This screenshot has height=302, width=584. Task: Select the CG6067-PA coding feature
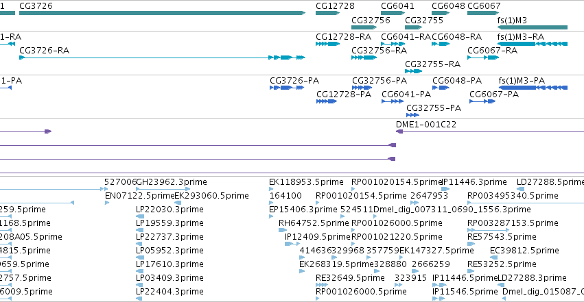(x=482, y=101)
